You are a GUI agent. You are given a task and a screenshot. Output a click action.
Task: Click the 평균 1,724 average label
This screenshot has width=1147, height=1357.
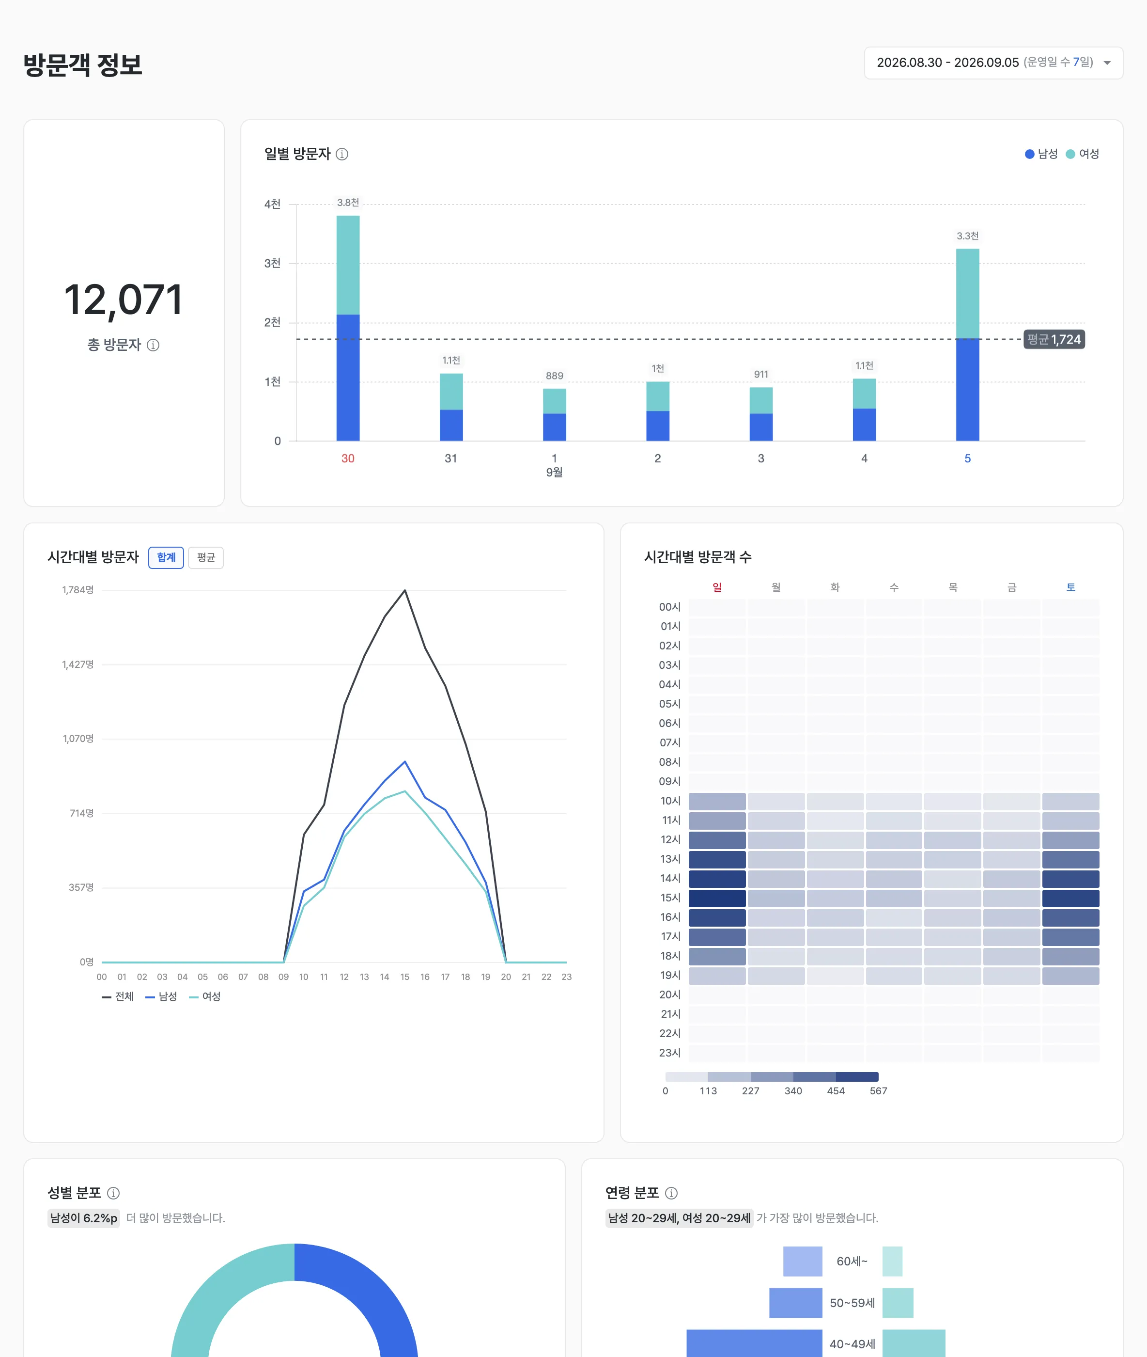(1054, 340)
